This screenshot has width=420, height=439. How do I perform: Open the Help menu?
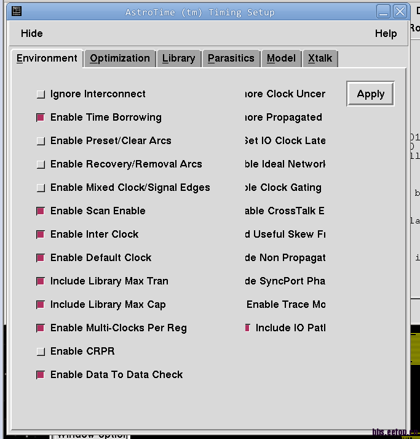(386, 33)
